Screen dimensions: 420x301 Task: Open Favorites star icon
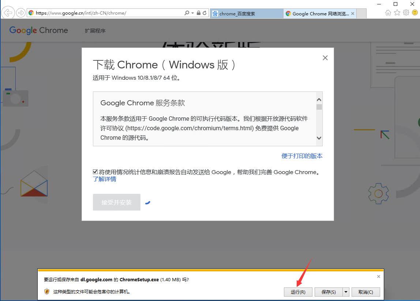(397, 12)
